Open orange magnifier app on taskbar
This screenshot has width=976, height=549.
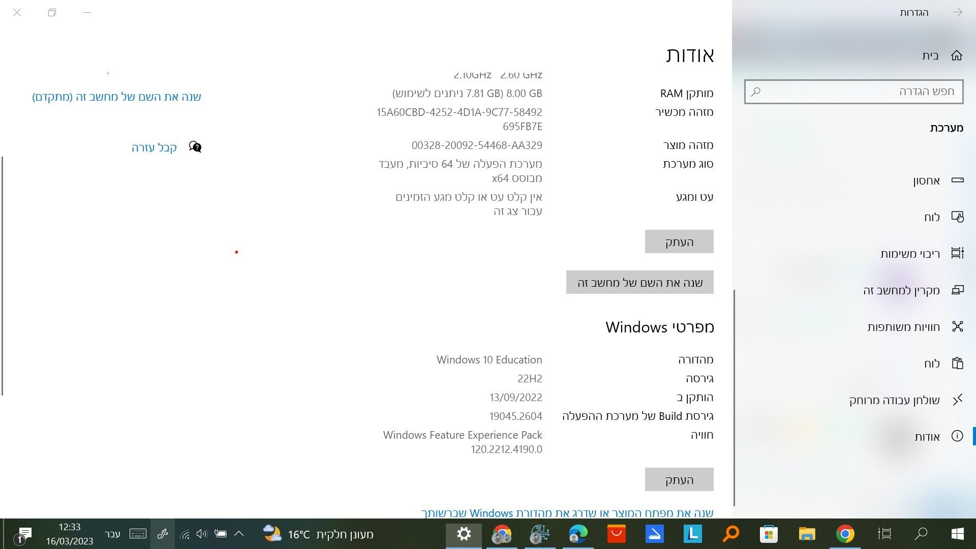pos(730,534)
